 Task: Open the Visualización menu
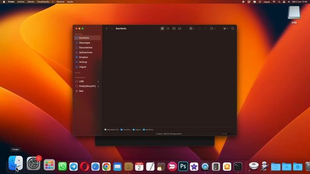[x=43, y=2]
